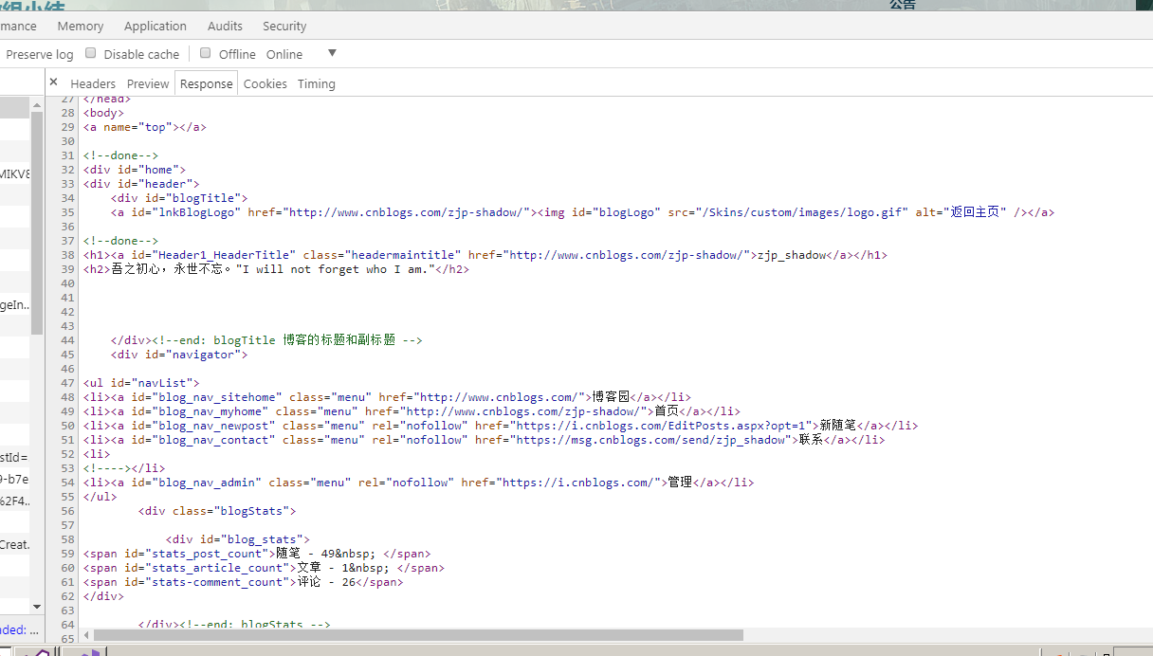
Task: Select the Security panel tab
Action: click(284, 26)
